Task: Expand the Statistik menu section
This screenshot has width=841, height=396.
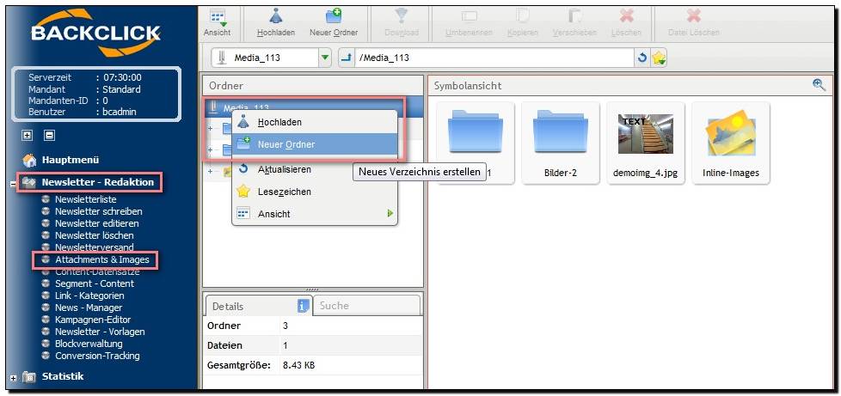Action: tap(14, 378)
